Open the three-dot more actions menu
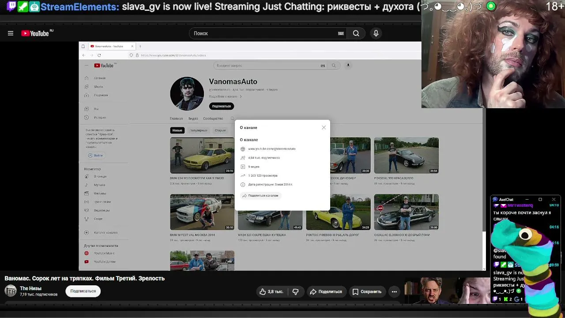Screen dimensions: 565x318 pos(394,291)
